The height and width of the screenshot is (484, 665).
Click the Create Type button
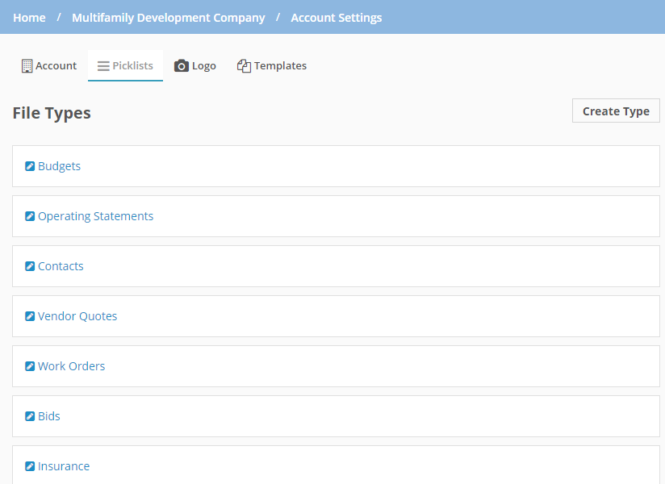click(x=616, y=111)
